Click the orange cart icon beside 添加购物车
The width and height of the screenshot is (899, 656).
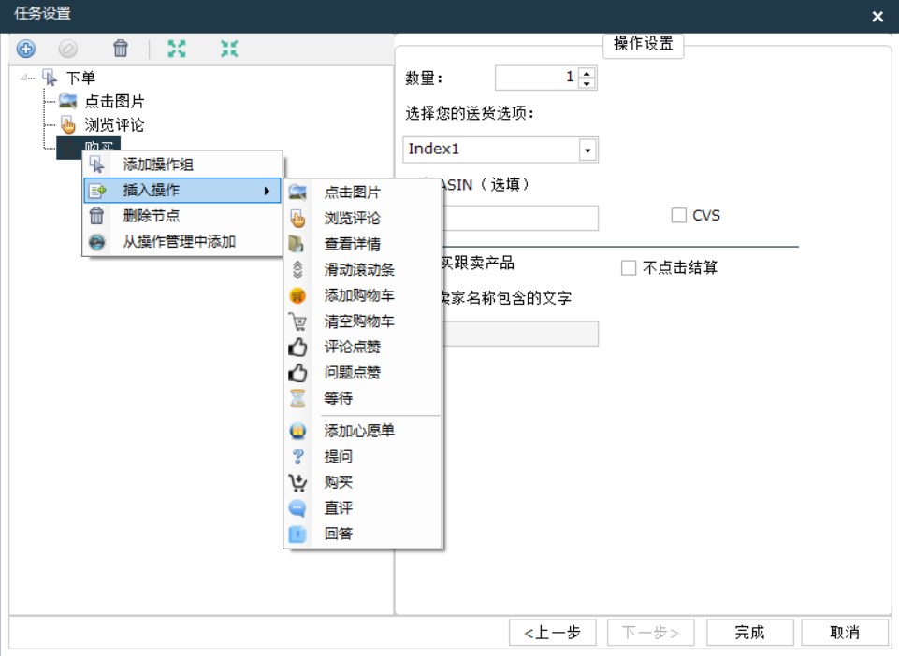[297, 295]
